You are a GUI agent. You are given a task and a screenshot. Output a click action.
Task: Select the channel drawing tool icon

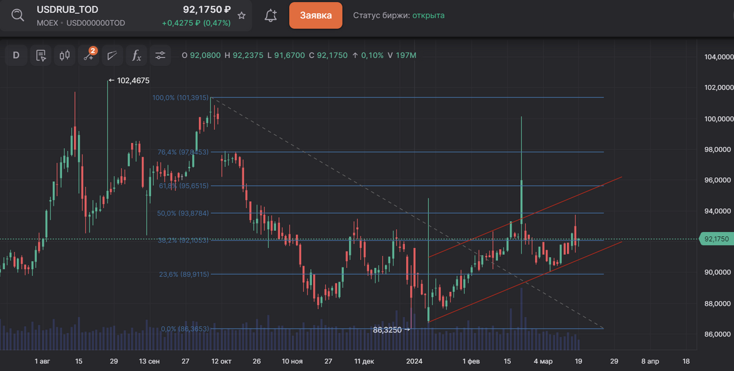coord(112,56)
